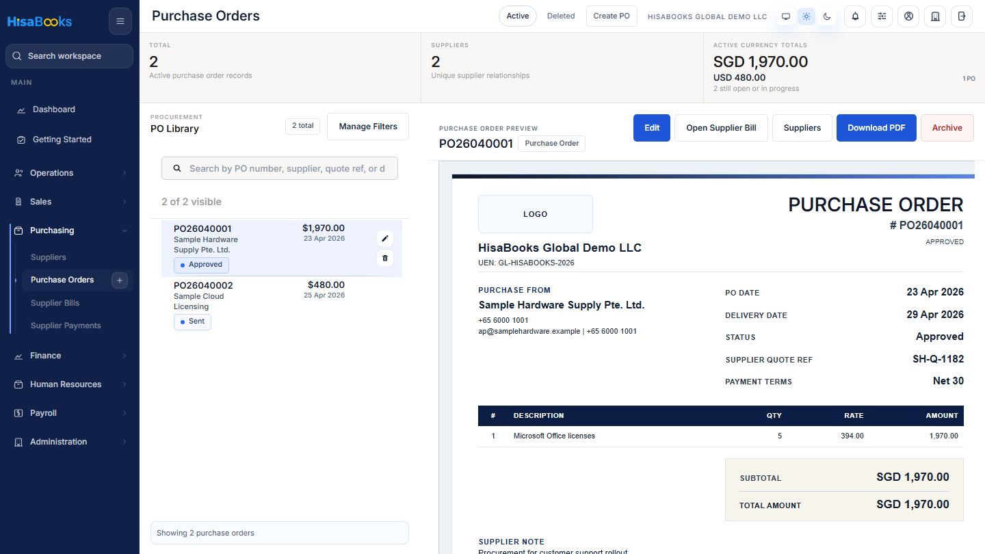Expand Human Resources menu chevron

click(124, 384)
